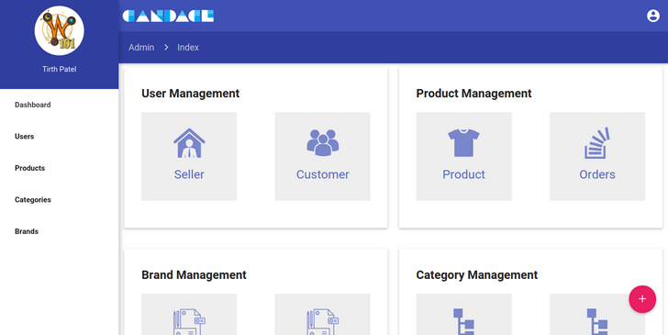Open the Customer label link
Image resolution: width=668 pixels, height=335 pixels.
point(322,174)
